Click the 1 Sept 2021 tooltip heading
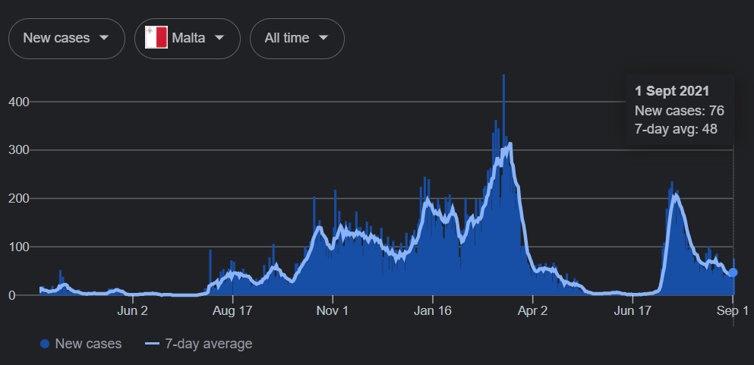Screen dimensions: 754x365 [671, 91]
